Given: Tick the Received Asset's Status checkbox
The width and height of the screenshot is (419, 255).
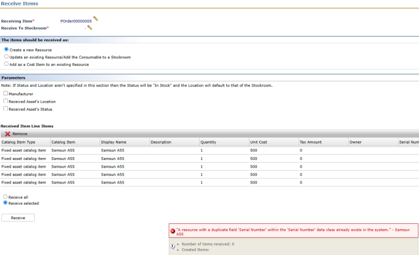Looking at the screenshot, I should pyautogui.click(x=6, y=109).
